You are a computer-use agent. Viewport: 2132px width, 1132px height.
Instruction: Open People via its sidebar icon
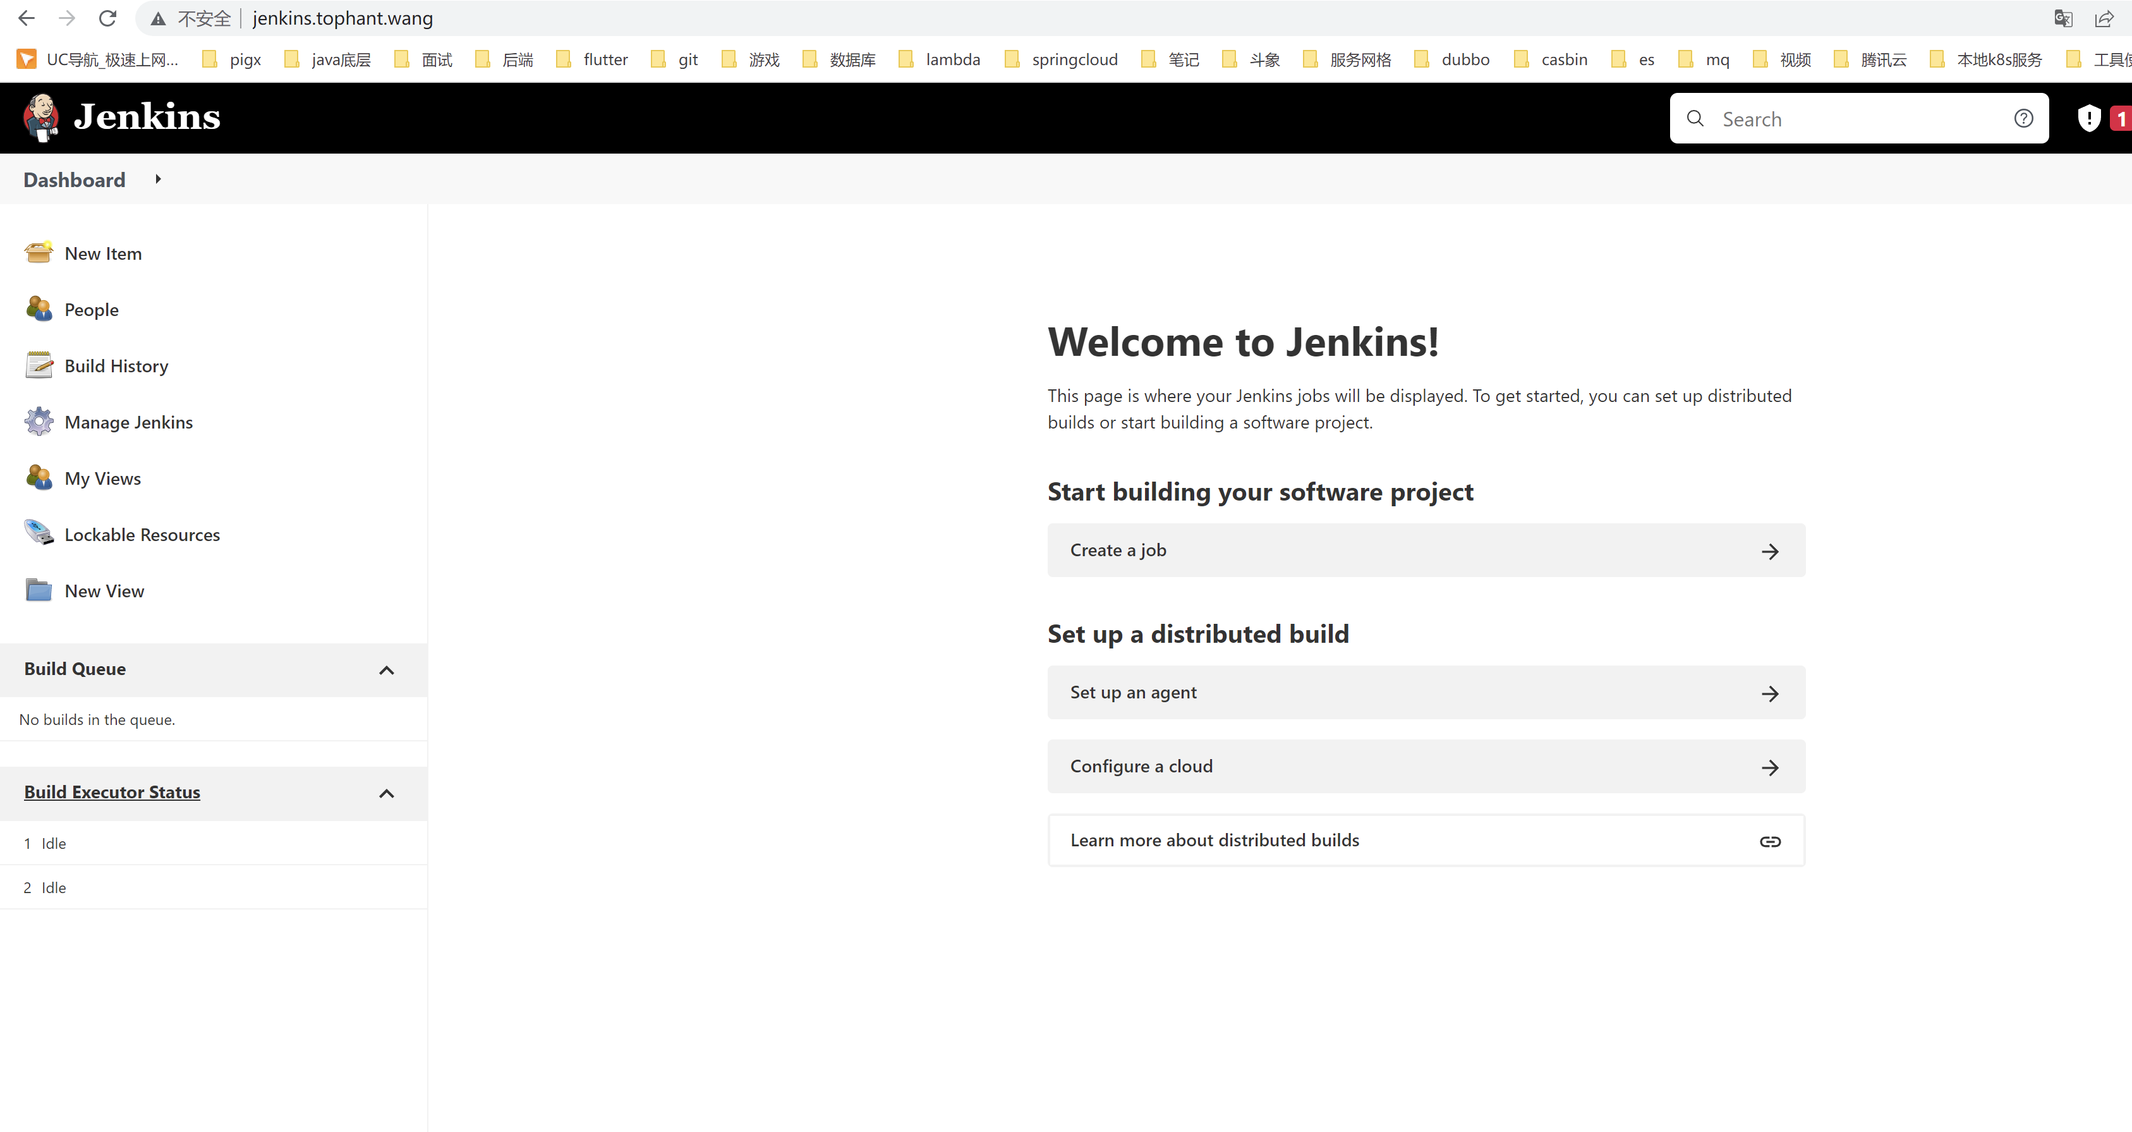(x=38, y=309)
